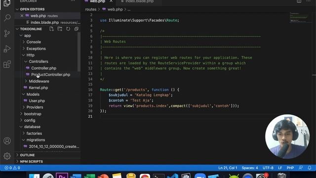
Task: Collapse the Http folder
Action: tap(24, 55)
